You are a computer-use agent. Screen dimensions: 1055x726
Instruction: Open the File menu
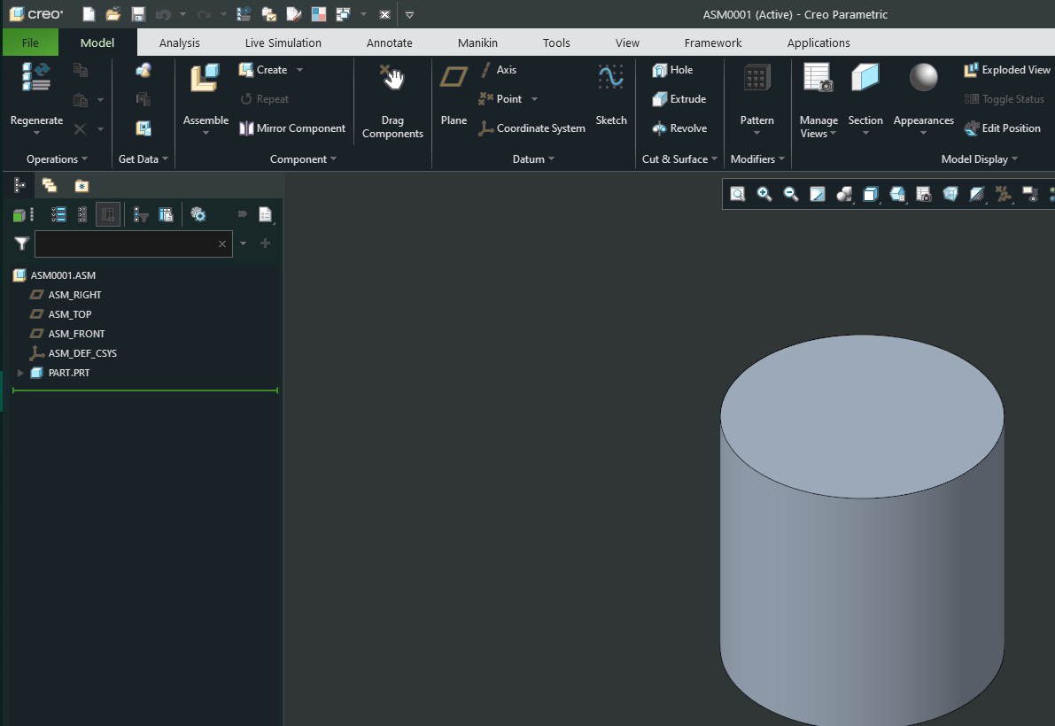(x=30, y=42)
